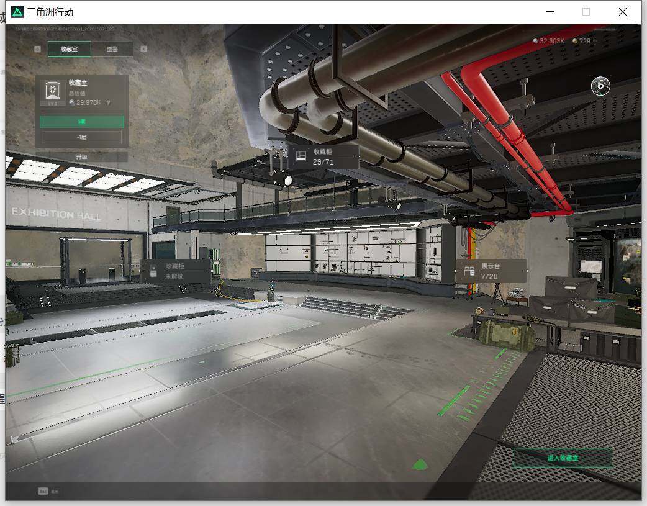Click the 收藏室 display case level icon
This screenshot has width=647, height=506.
point(52,93)
